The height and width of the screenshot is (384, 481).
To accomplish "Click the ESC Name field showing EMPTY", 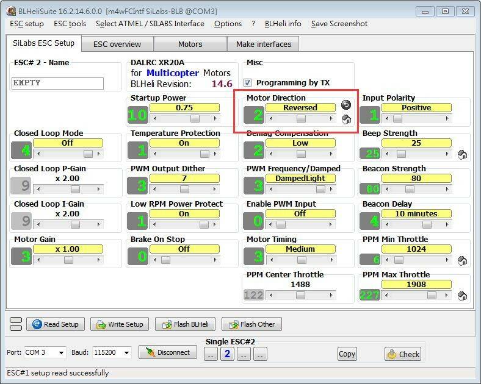I will (x=57, y=84).
